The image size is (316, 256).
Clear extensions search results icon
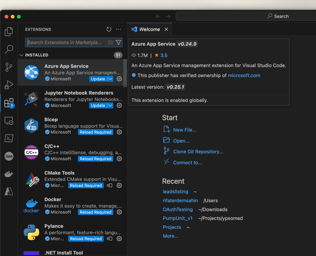click(x=110, y=43)
